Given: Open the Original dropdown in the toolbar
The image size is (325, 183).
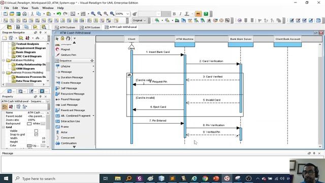Looking at the screenshot, I should [144, 20].
